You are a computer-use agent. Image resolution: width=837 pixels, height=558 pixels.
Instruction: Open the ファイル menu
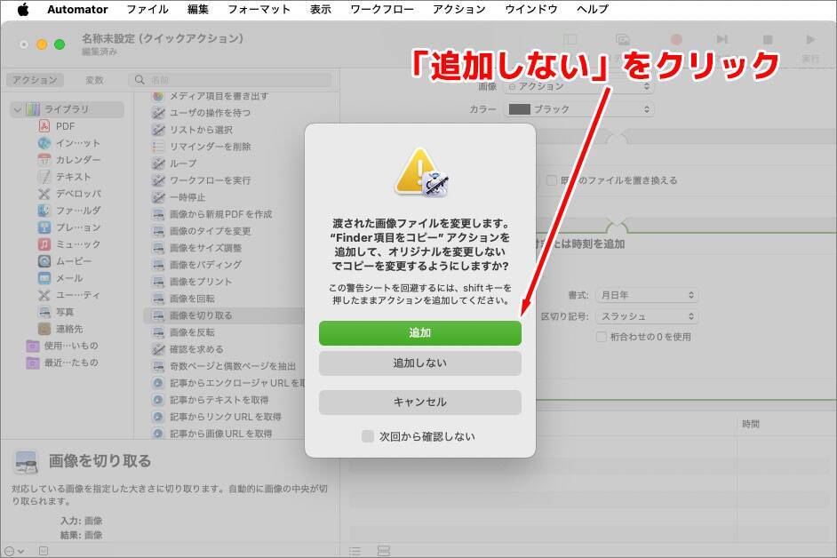click(147, 9)
